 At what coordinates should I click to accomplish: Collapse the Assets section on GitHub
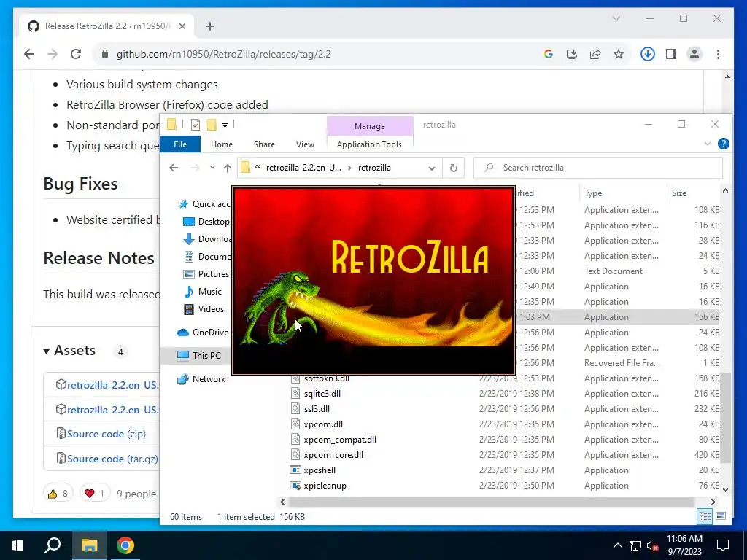[69, 351]
